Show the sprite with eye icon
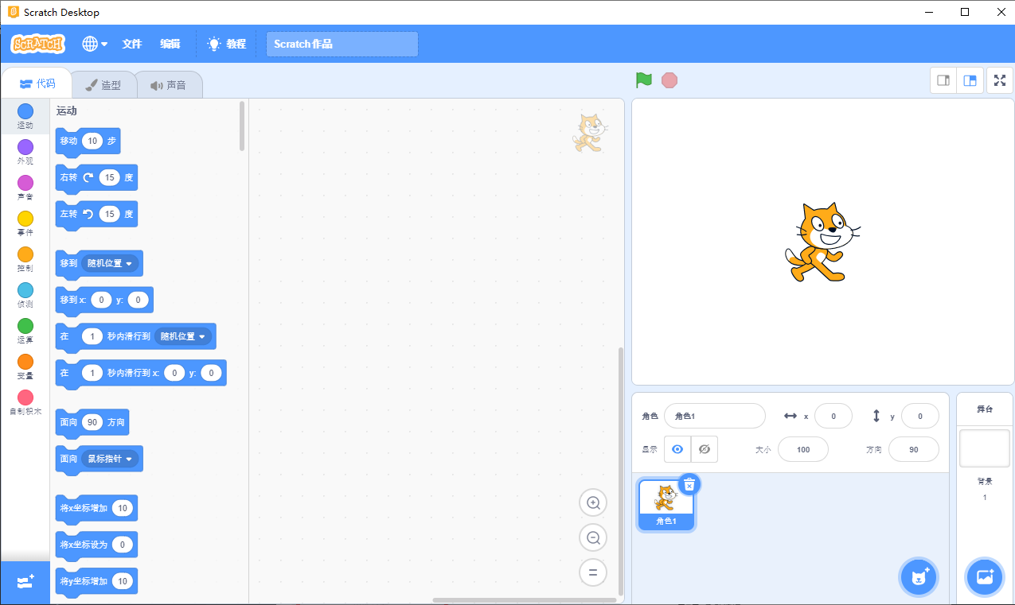Image resolution: width=1015 pixels, height=605 pixels. click(677, 449)
